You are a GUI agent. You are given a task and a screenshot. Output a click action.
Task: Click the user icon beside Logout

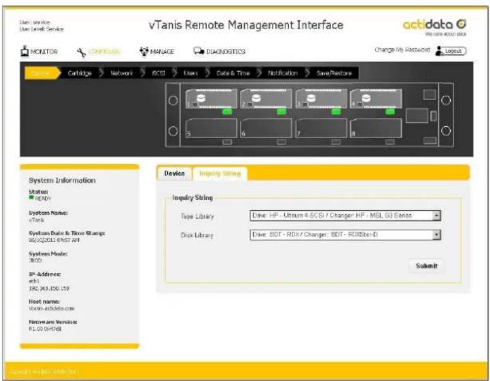(x=439, y=51)
